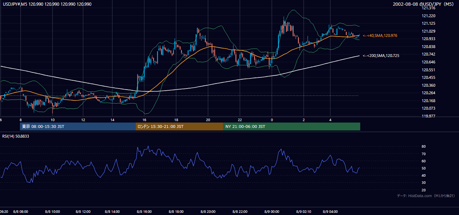
Task: Click RSI scale value 30
Action: coord(423,183)
